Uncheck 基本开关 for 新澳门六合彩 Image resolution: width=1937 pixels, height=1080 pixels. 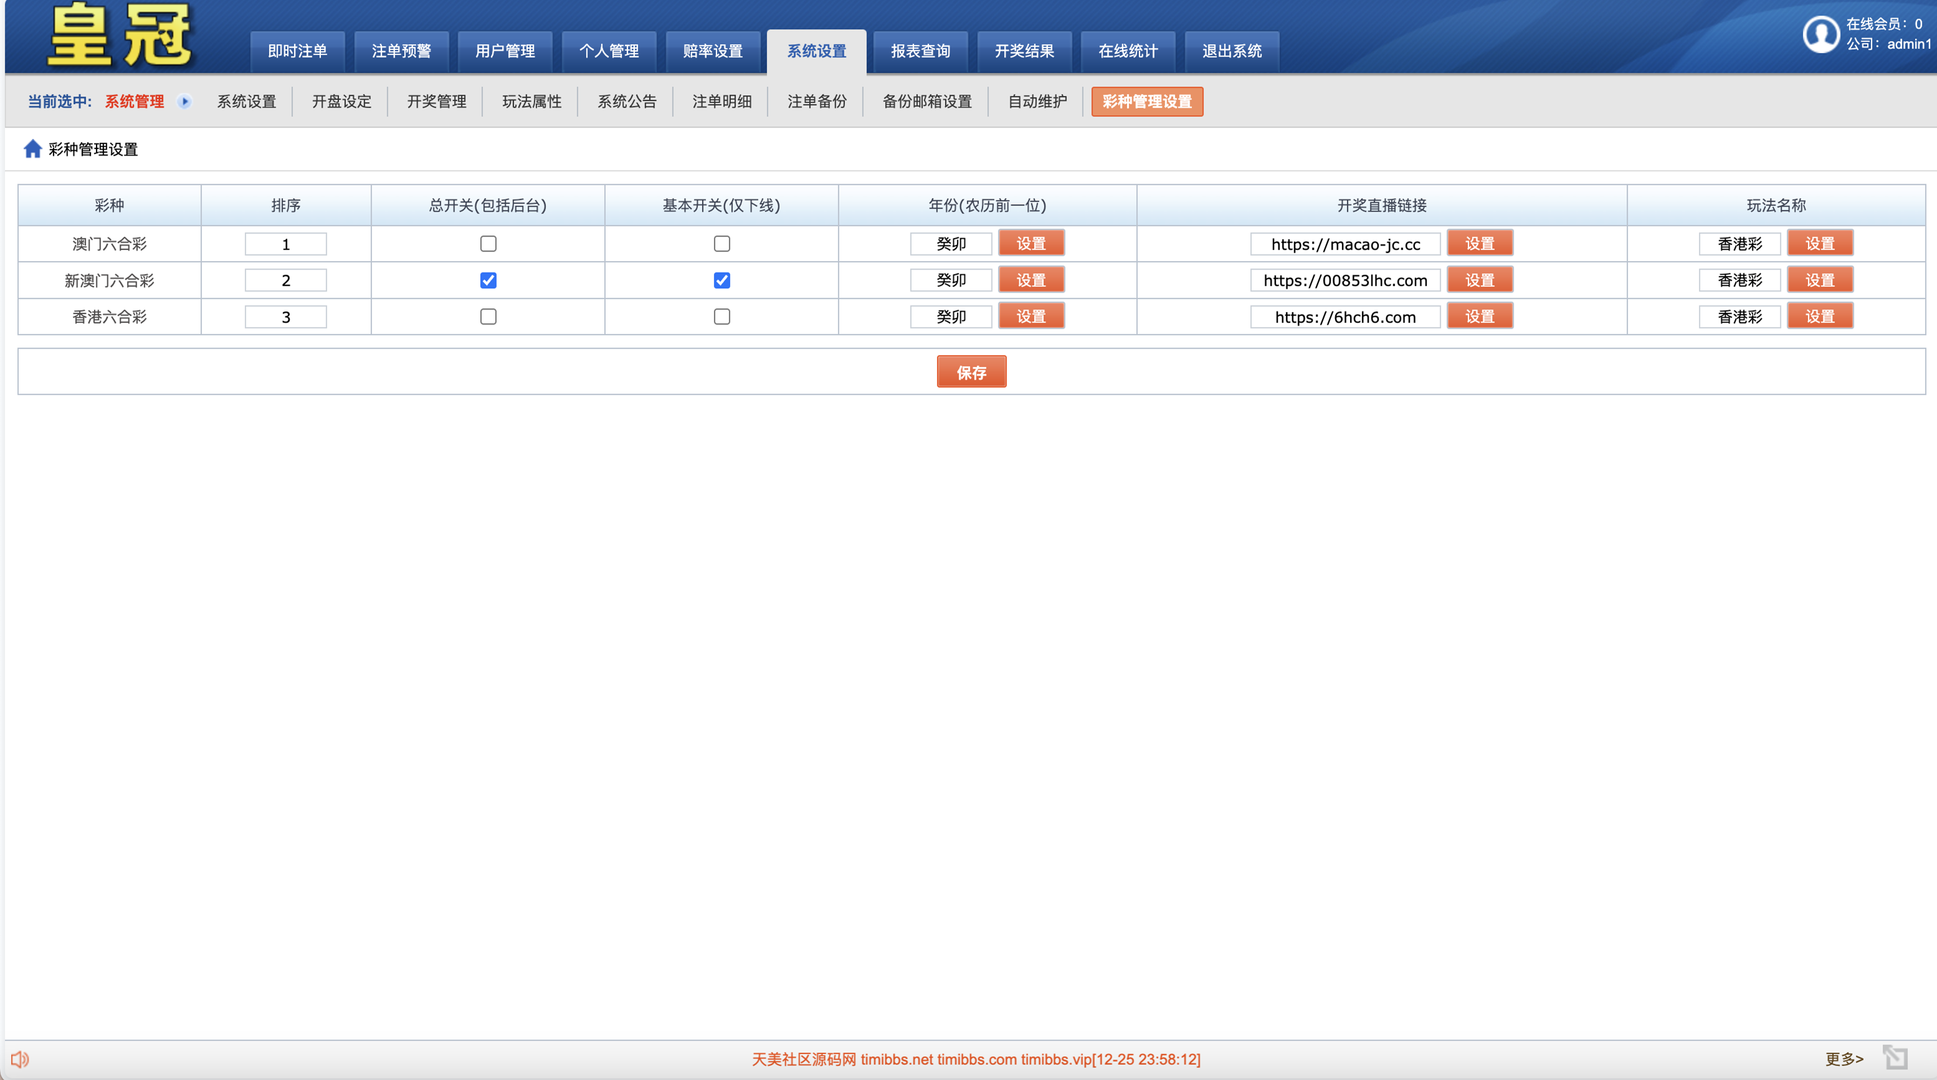click(x=721, y=280)
